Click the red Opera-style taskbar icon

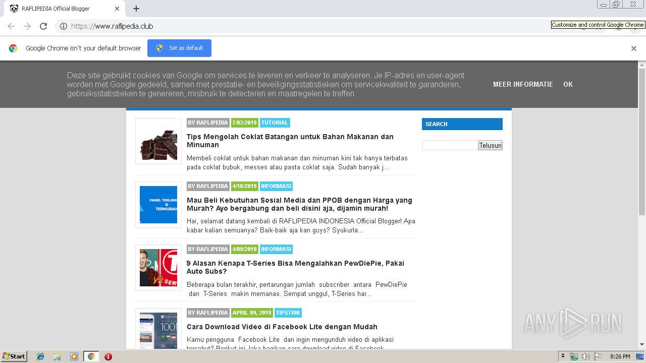tap(108, 356)
